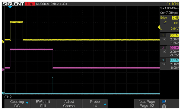
Task: Click the cyan channel 3 ground marker
Action: [x=3, y=93]
